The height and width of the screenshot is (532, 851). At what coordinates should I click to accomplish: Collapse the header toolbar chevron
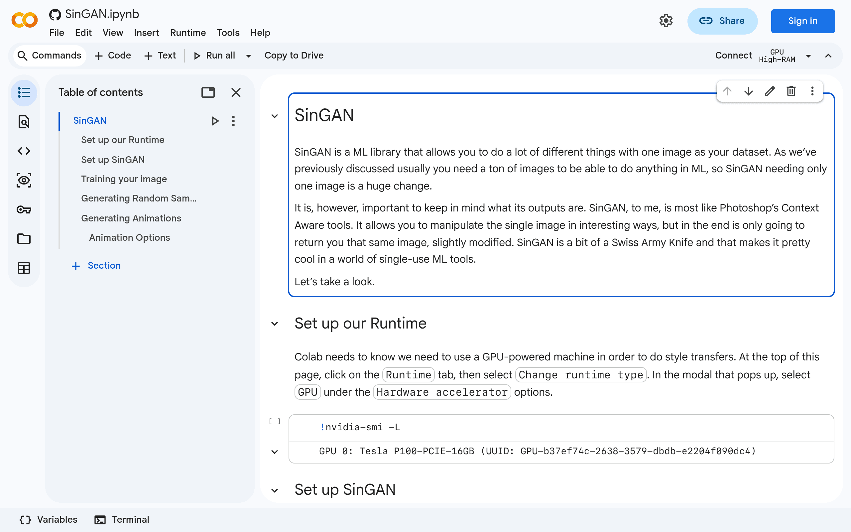828,56
